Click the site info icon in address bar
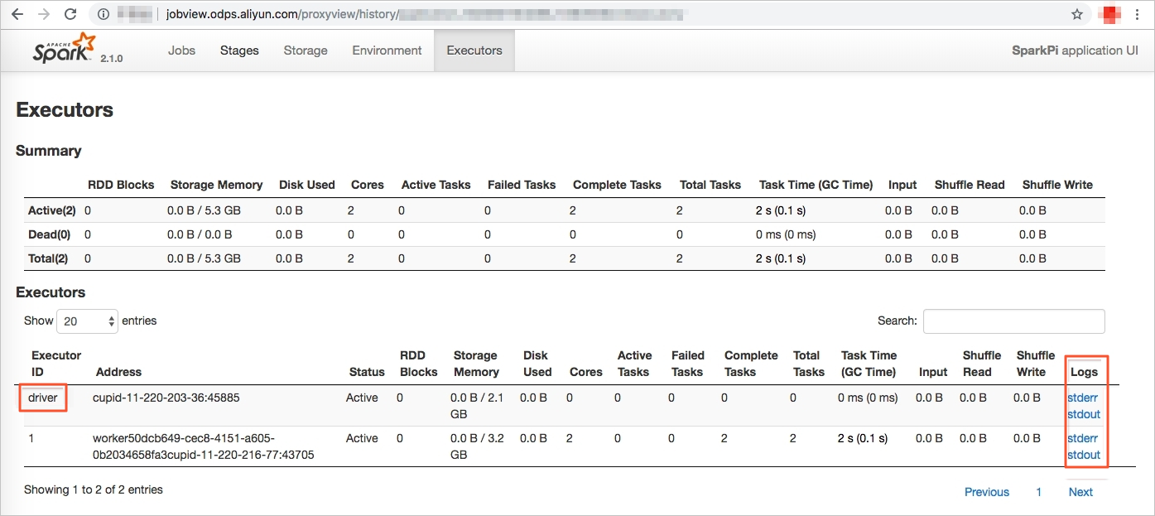The image size is (1155, 516). coord(103,14)
